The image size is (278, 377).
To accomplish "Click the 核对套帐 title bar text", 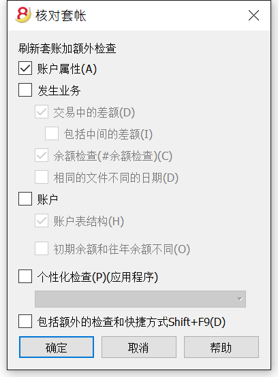I will point(61,16).
